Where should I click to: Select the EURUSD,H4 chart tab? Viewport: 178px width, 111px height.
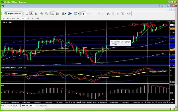(27, 106)
